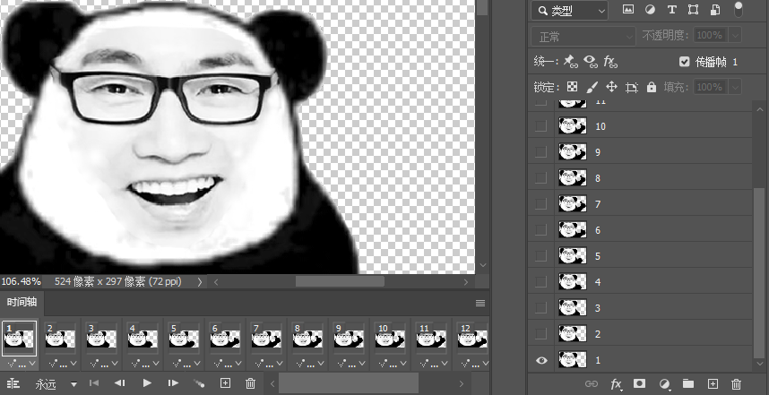The image size is (769, 395).
Task: Show layer 5 visibility box
Action: tap(541, 256)
